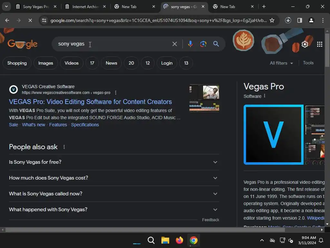
Task: Open the What's new sitelink
Action: click(x=34, y=125)
